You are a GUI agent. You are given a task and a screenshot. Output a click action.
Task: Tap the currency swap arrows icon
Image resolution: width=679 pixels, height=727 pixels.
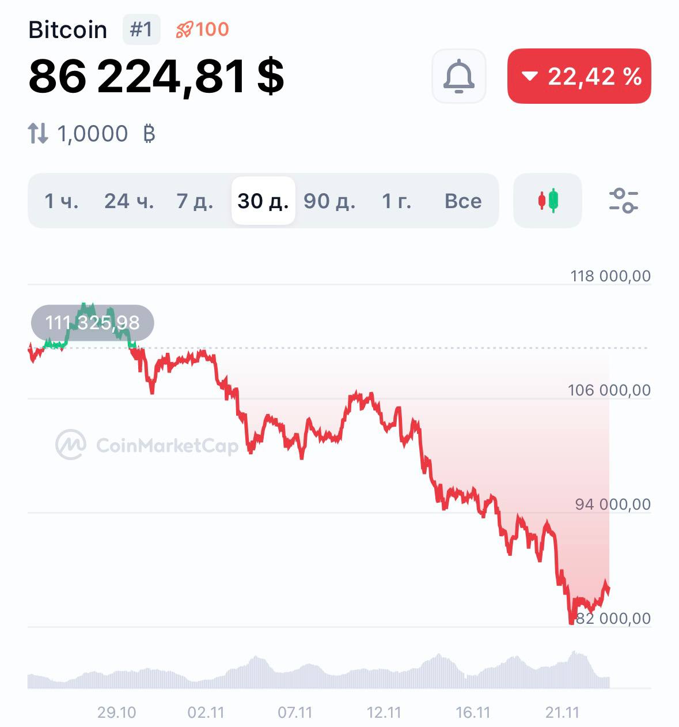click(x=38, y=134)
